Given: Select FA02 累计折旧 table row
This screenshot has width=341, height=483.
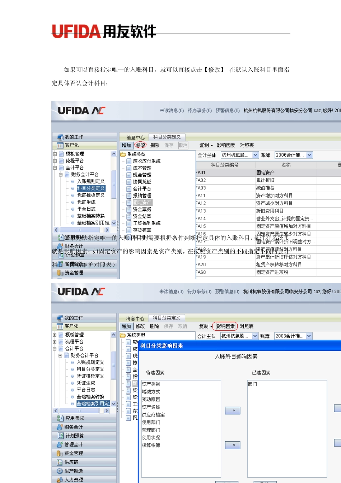Looking at the screenshot, I should pos(268,180).
